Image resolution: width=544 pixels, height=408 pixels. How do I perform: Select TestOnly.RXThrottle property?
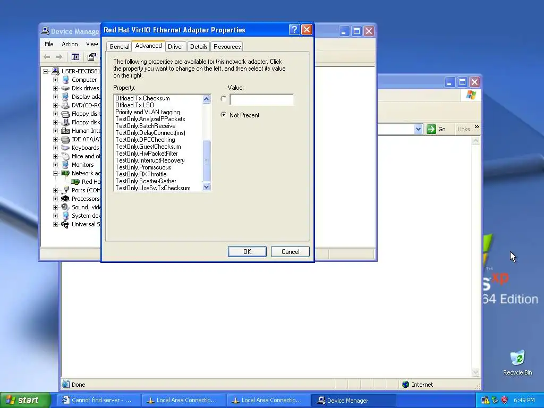tap(141, 174)
